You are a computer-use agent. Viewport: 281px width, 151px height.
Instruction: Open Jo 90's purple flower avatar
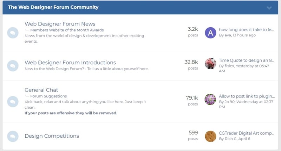click(x=210, y=99)
